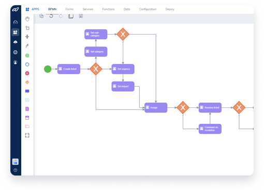Select the Assign task node
The height and width of the screenshot is (191, 264).
pos(156,107)
